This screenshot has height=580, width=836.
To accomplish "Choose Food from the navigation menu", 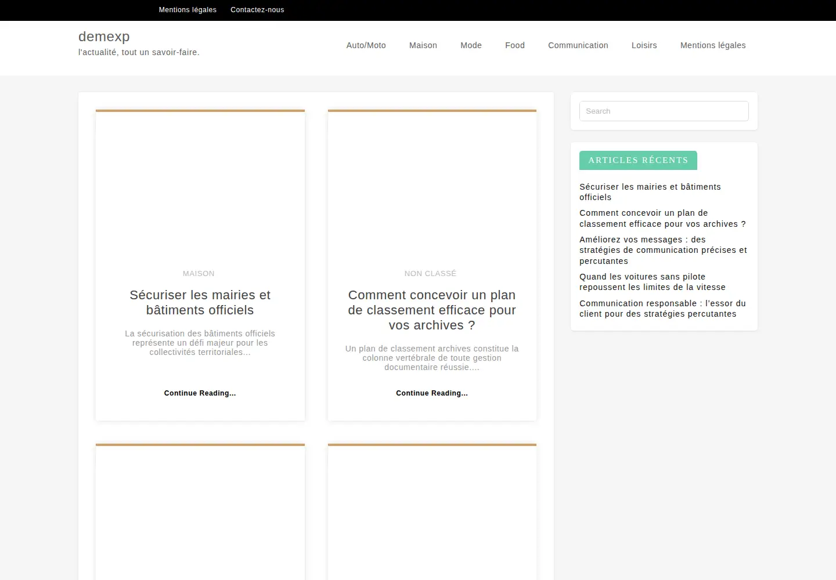I will (x=515, y=45).
